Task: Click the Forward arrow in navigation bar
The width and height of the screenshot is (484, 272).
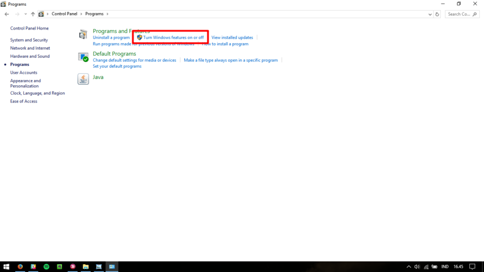Action: pos(17,14)
